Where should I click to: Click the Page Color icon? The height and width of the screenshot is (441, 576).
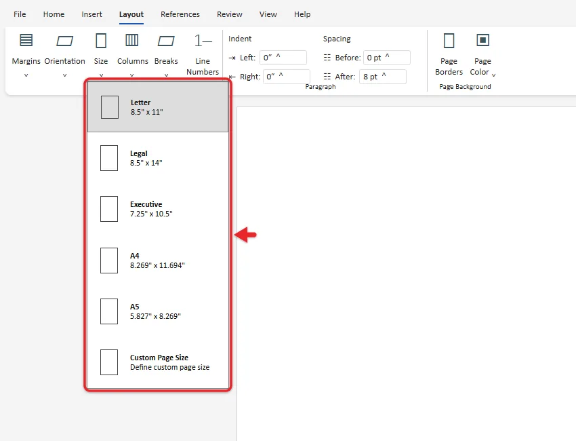coord(482,40)
